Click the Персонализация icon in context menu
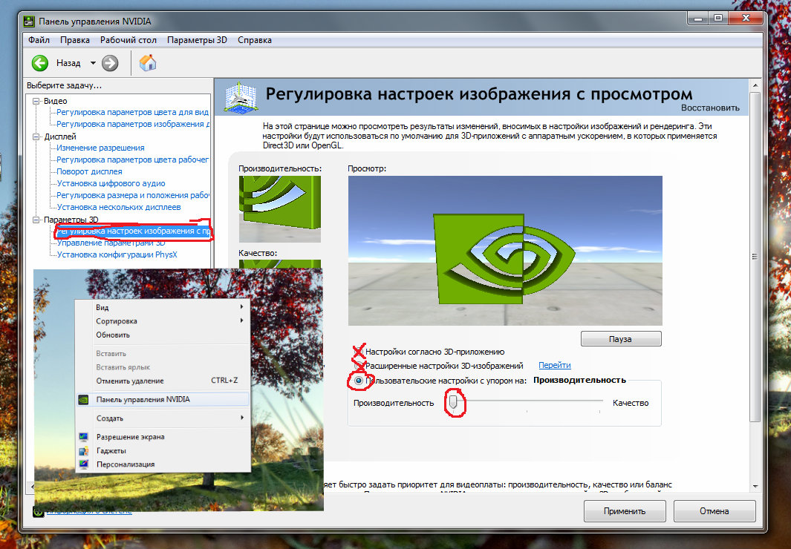Screen dimensions: 791x549 (84, 464)
